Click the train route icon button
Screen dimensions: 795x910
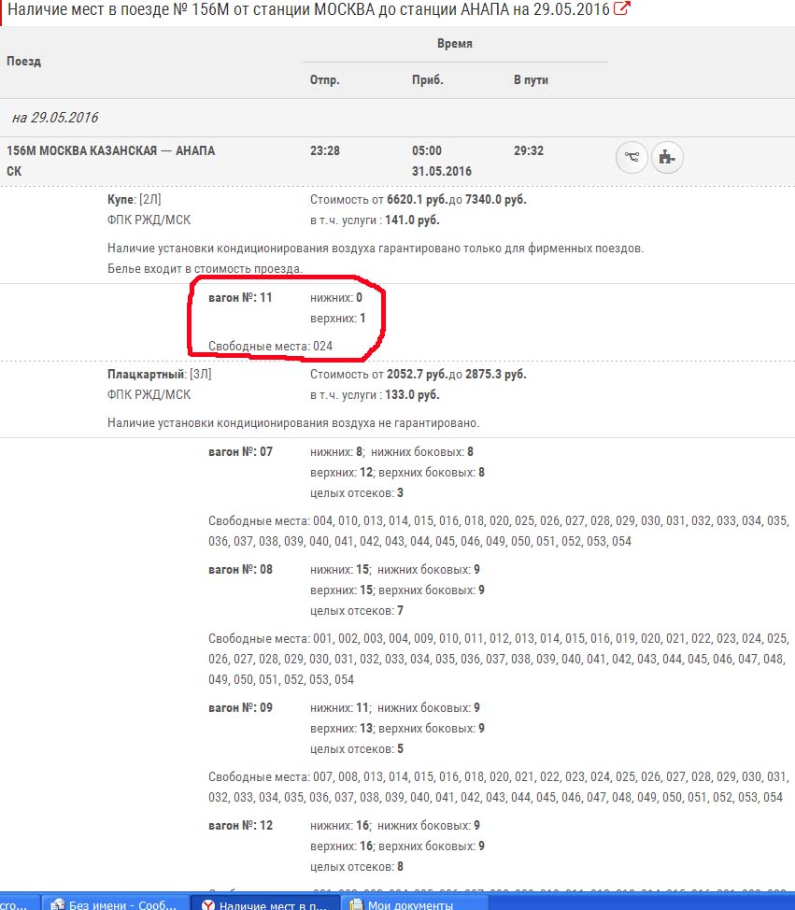click(632, 158)
